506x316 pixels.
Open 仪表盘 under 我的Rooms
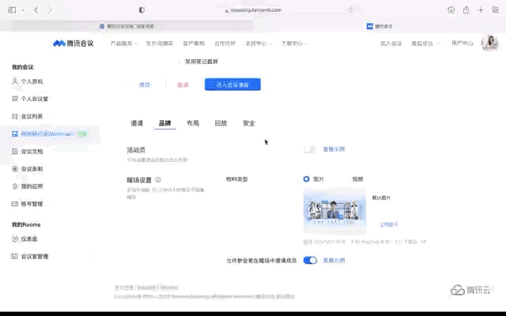(x=29, y=239)
